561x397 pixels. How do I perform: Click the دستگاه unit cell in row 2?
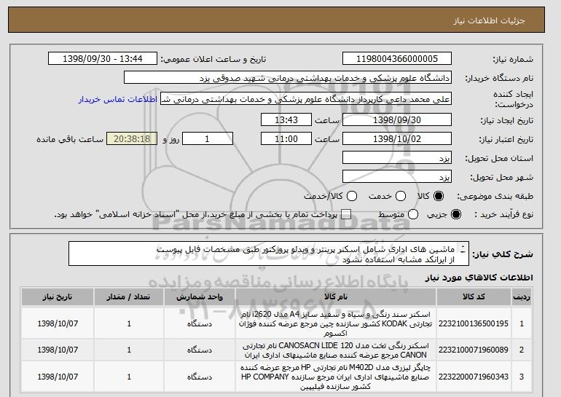click(200, 350)
